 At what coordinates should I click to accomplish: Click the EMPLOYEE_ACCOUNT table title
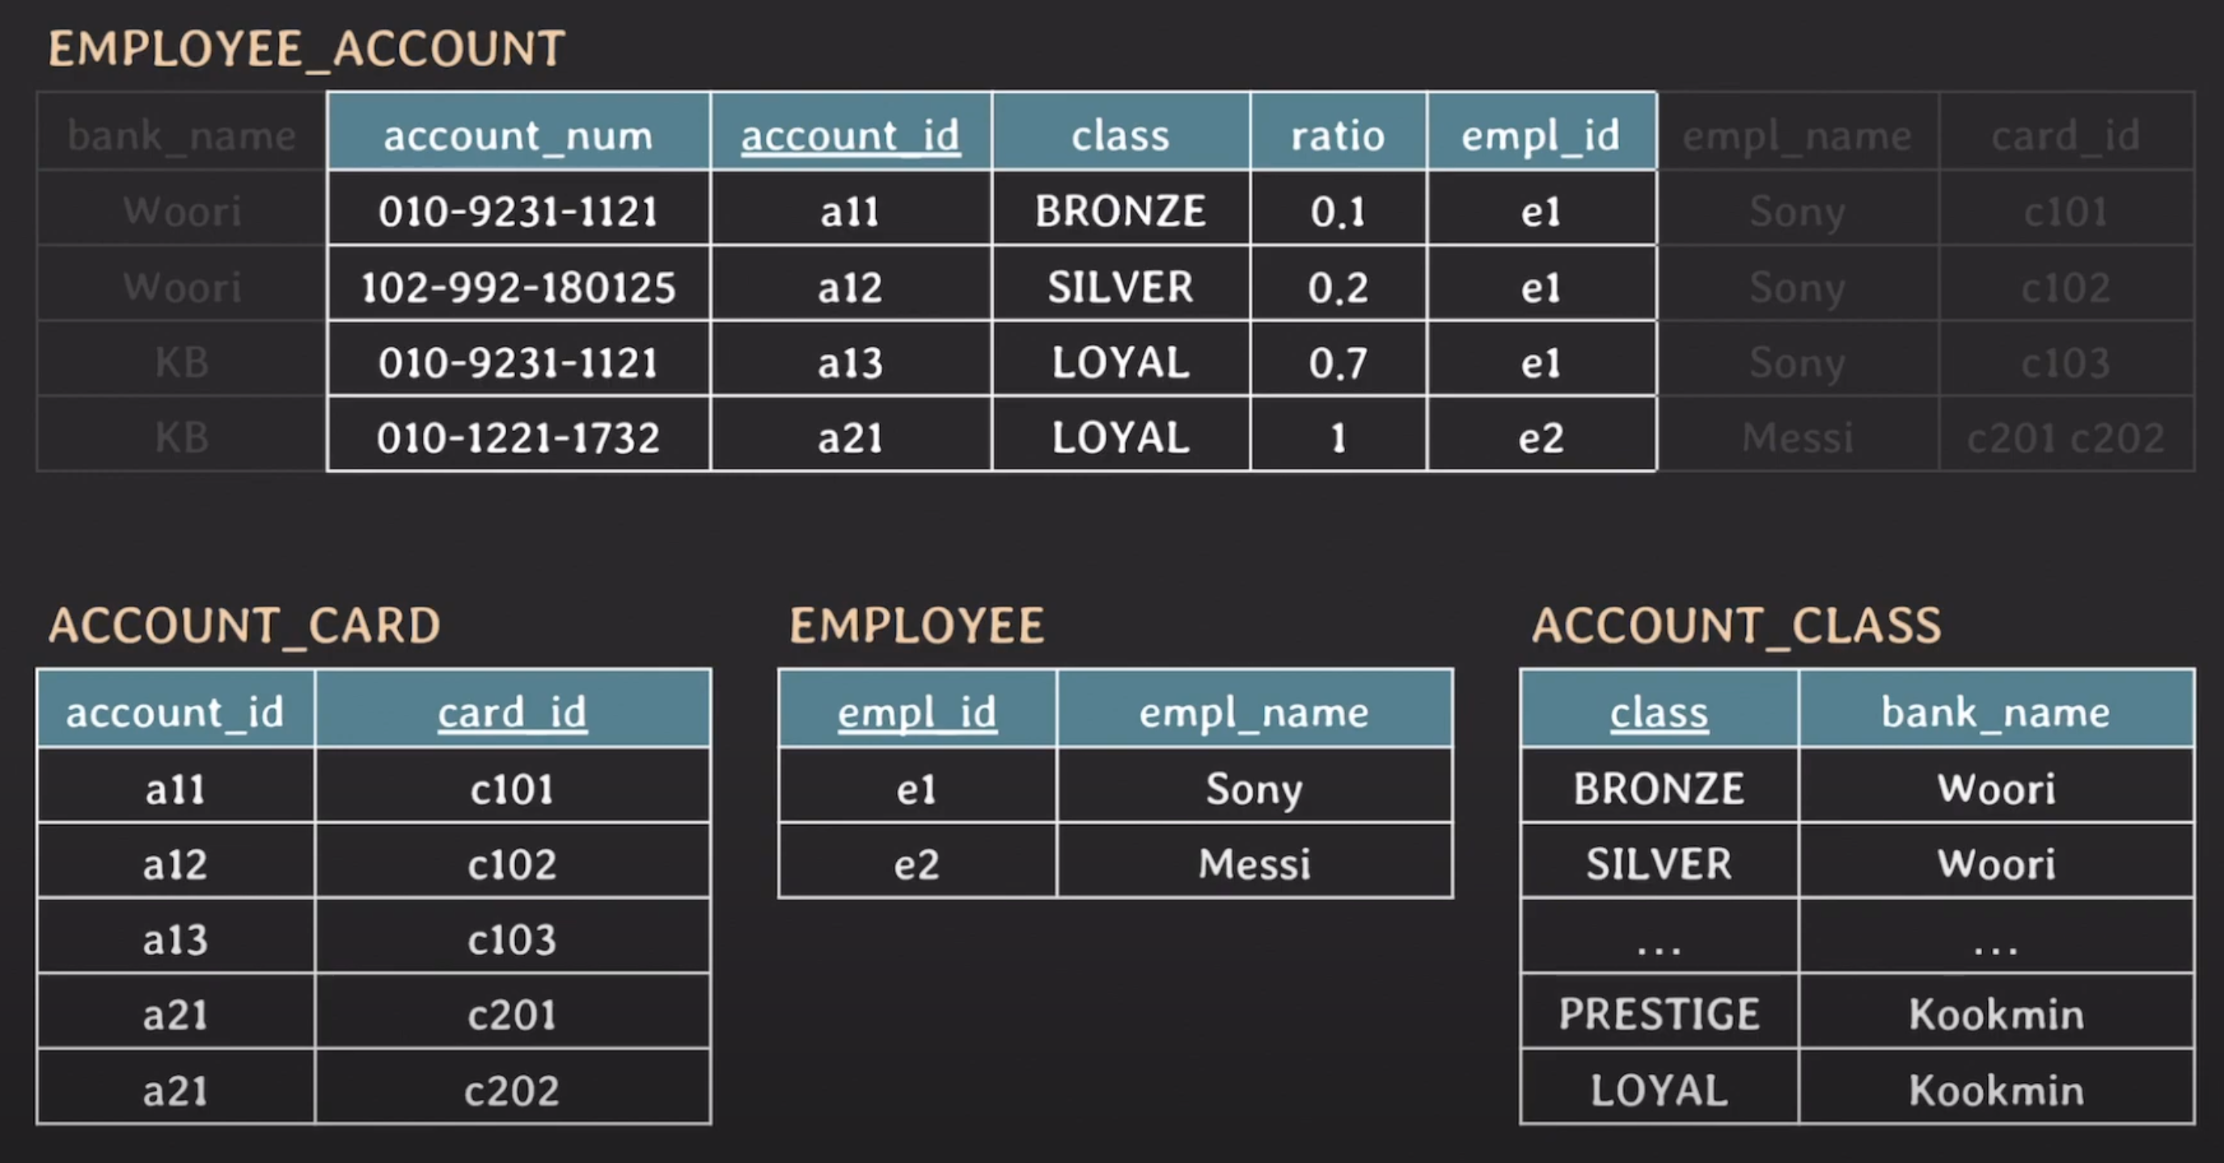[307, 49]
